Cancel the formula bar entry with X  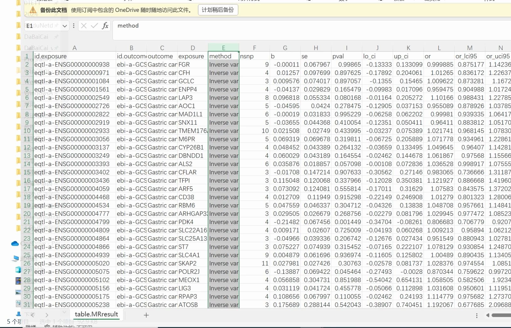point(84,26)
